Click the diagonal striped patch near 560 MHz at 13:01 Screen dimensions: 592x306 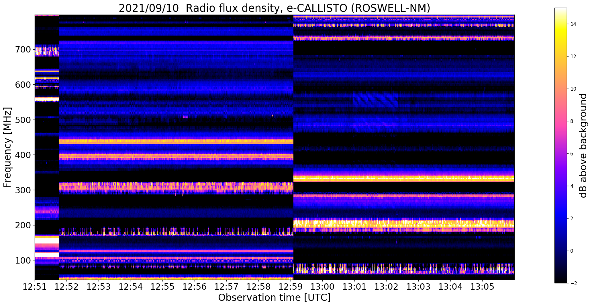[375, 100]
